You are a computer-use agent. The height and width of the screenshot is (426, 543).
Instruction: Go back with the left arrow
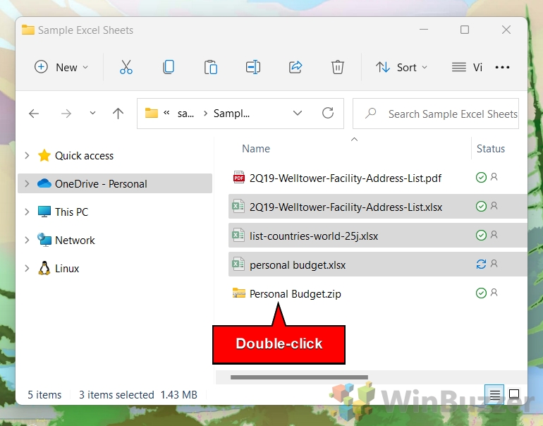[x=34, y=114]
